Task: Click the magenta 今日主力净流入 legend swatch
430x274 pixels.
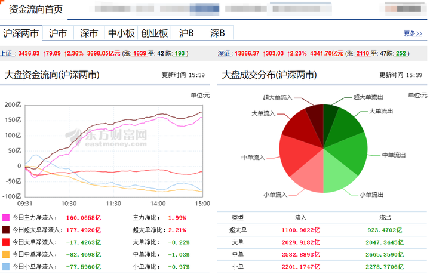Action: coord(6,218)
